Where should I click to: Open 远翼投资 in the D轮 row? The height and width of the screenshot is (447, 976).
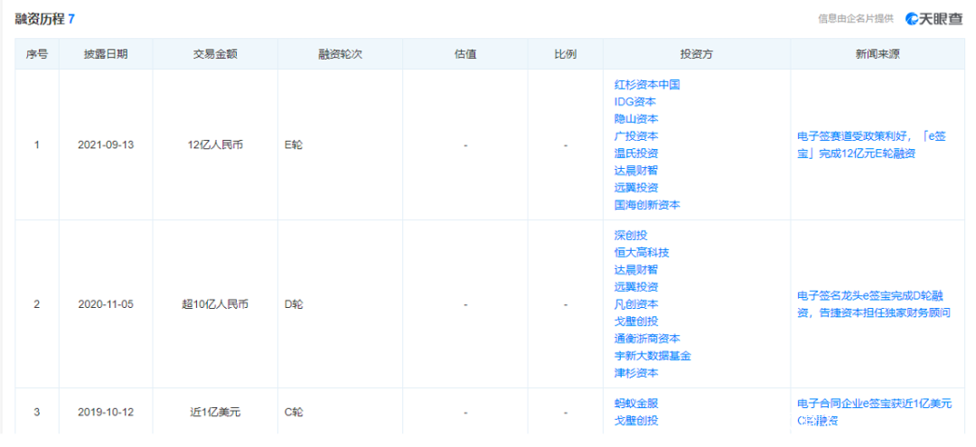[636, 286]
